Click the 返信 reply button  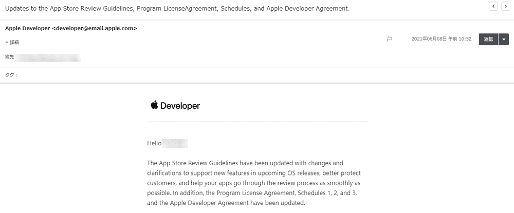tap(488, 39)
